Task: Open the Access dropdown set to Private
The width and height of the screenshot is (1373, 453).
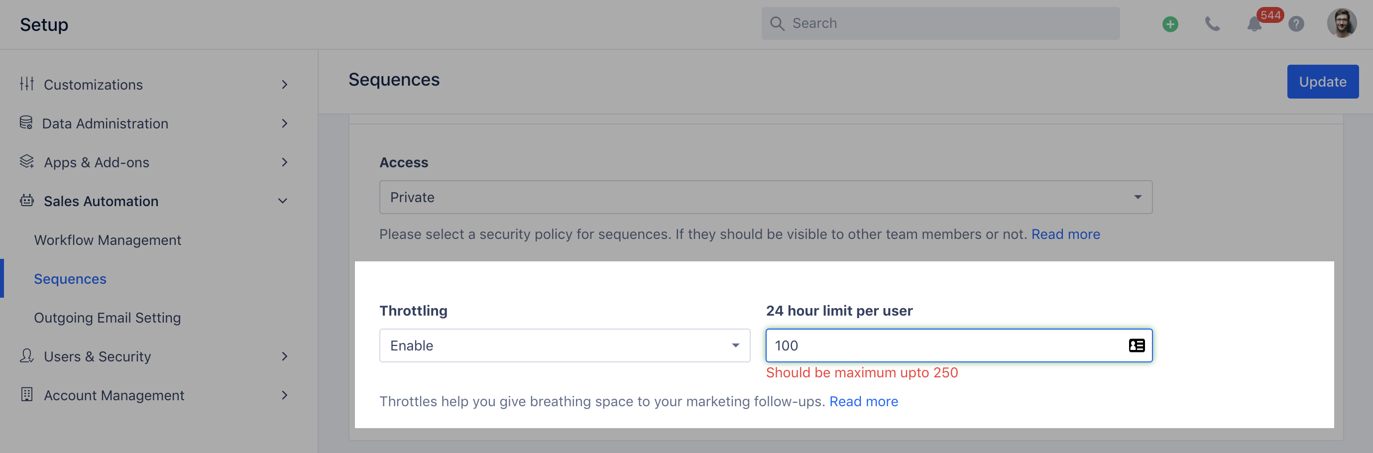Action: [765, 197]
